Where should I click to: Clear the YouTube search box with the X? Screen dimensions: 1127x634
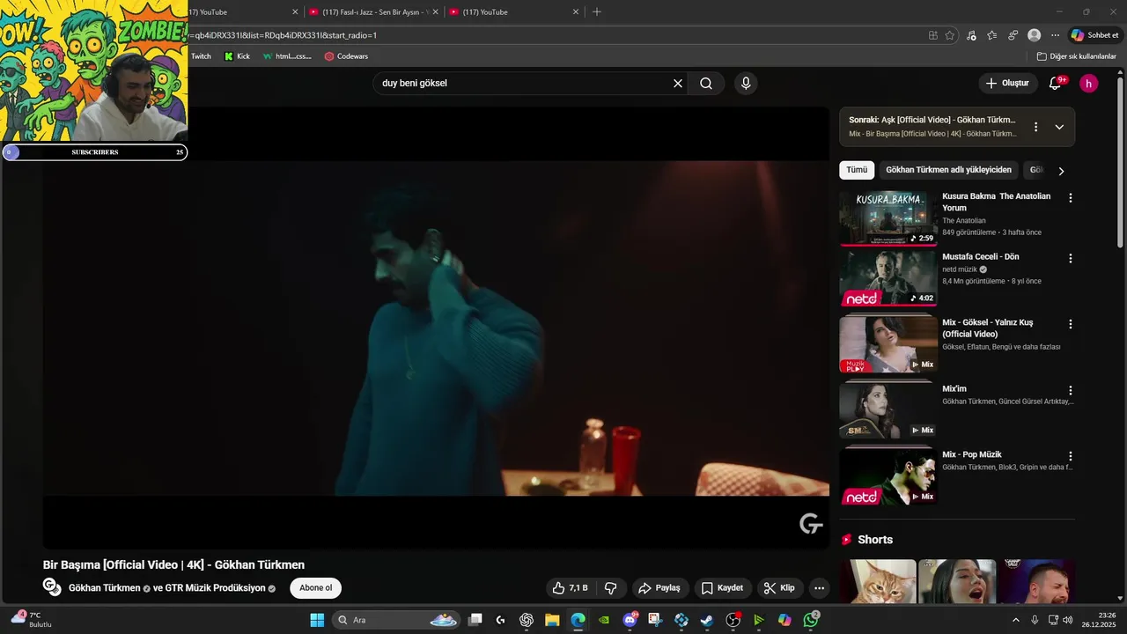tap(678, 84)
